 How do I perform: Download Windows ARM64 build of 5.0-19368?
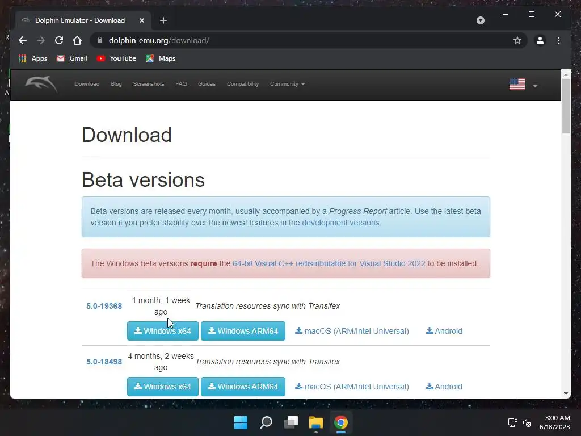click(x=243, y=331)
